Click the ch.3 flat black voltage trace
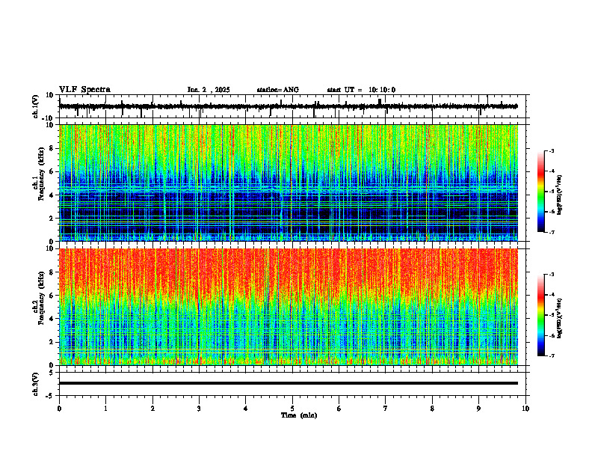 (289, 383)
